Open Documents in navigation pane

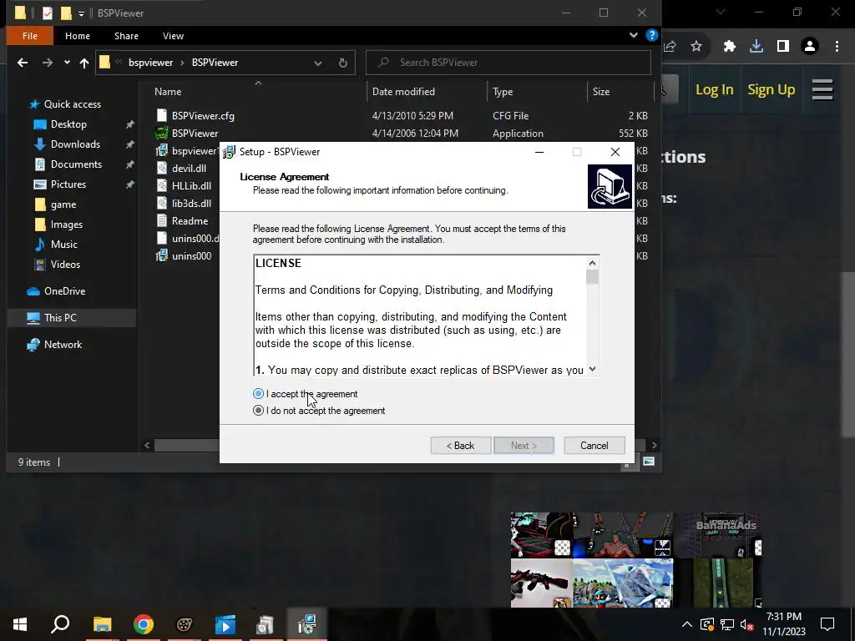(76, 164)
